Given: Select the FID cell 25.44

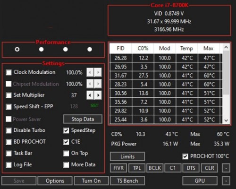Looking at the screenshot, I should pyautogui.click(x=121, y=120).
